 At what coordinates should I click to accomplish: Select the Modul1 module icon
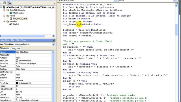tap(11, 24)
